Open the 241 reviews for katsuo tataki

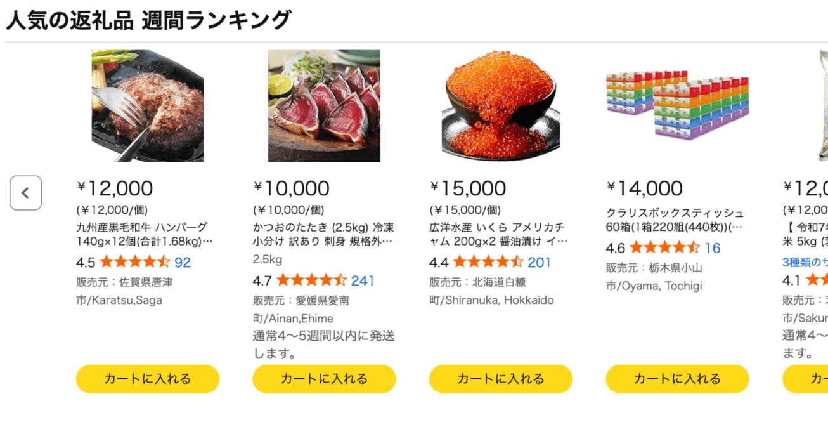click(x=362, y=280)
